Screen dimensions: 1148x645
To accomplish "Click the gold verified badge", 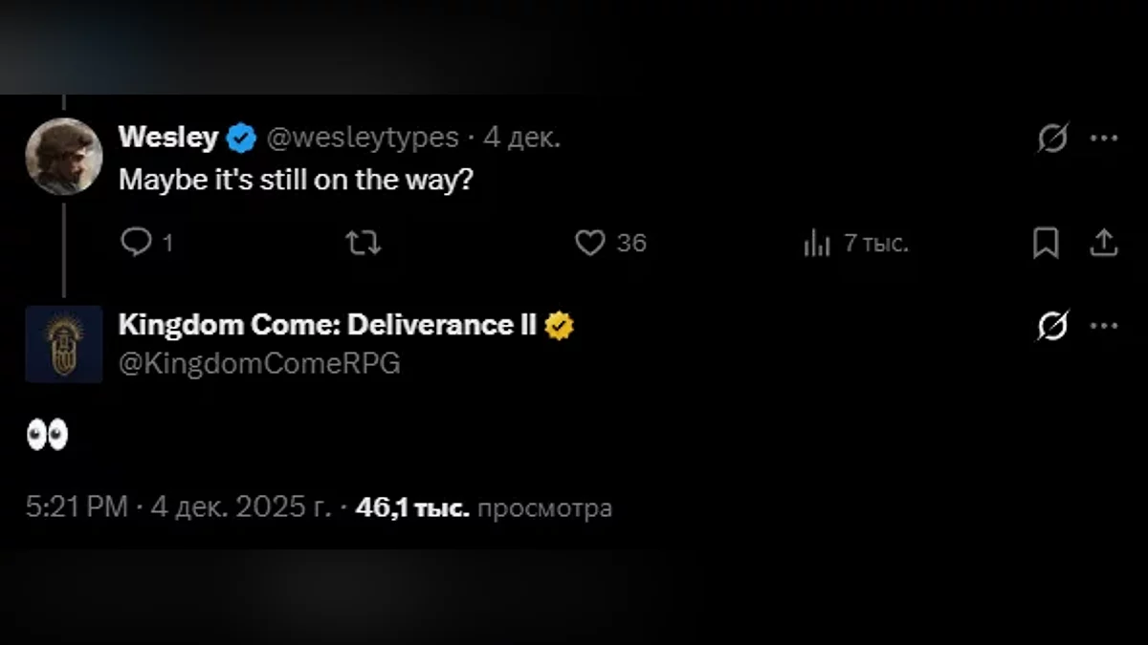I will 560,327.
